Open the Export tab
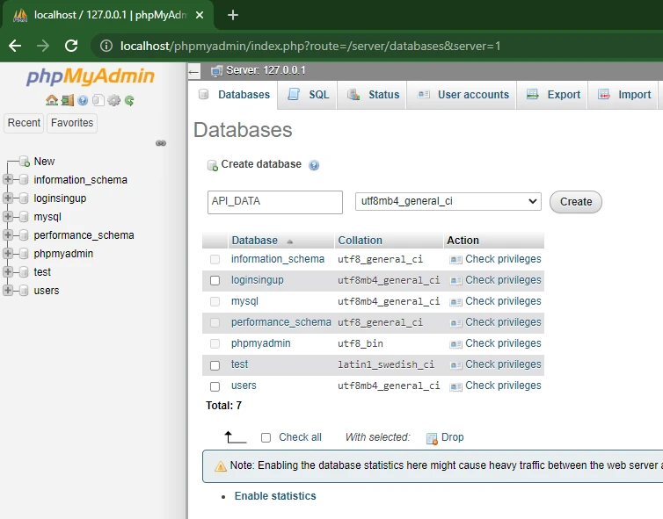The width and height of the screenshot is (663, 519). [552, 95]
